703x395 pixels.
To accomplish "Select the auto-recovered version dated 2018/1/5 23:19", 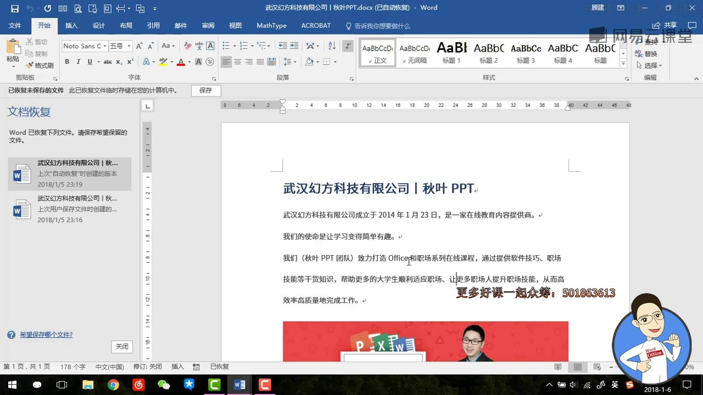I will [x=70, y=173].
